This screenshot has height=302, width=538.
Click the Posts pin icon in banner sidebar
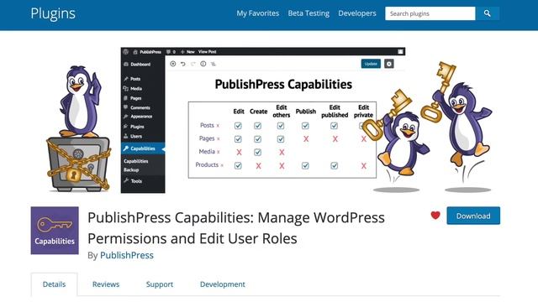point(126,79)
